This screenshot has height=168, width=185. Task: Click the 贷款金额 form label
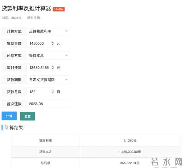click(14, 44)
